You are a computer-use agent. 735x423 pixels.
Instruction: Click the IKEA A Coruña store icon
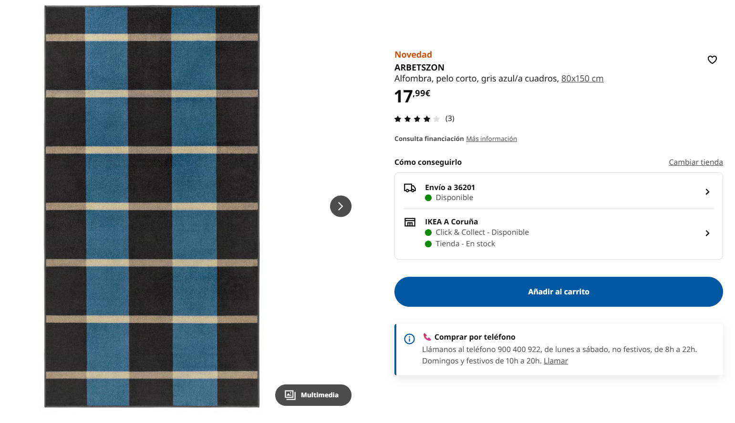tap(410, 222)
